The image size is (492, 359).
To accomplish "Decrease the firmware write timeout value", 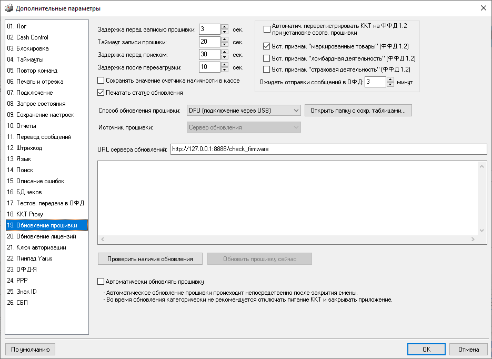I will click(x=225, y=44).
